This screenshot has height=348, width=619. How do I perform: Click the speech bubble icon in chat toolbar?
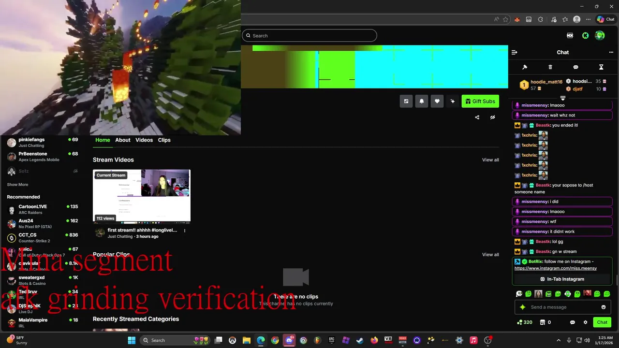click(575, 67)
